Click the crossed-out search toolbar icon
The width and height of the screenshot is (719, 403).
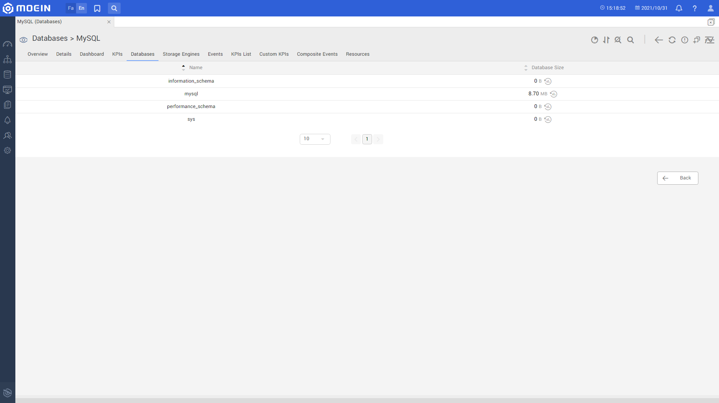[x=618, y=40]
